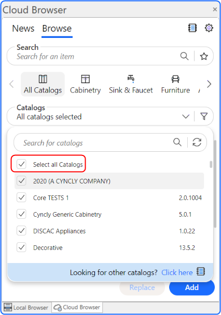Show next categories with right arrow
The width and height of the screenshot is (221, 315).
point(209,84)
